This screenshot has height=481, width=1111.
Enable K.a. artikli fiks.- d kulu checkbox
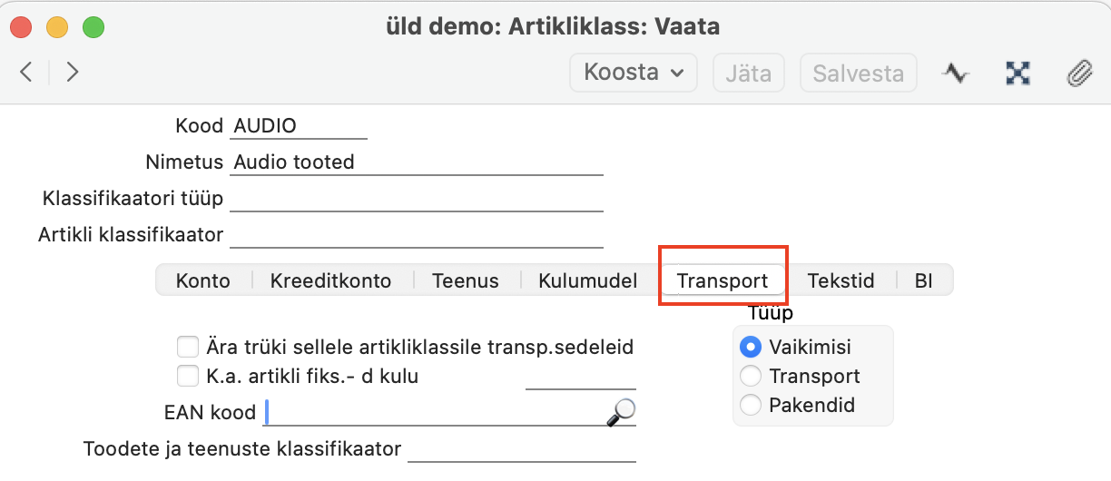[188, 376]
